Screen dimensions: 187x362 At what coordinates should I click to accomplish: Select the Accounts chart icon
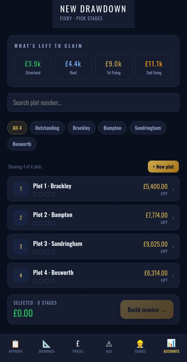click(171, 344)
